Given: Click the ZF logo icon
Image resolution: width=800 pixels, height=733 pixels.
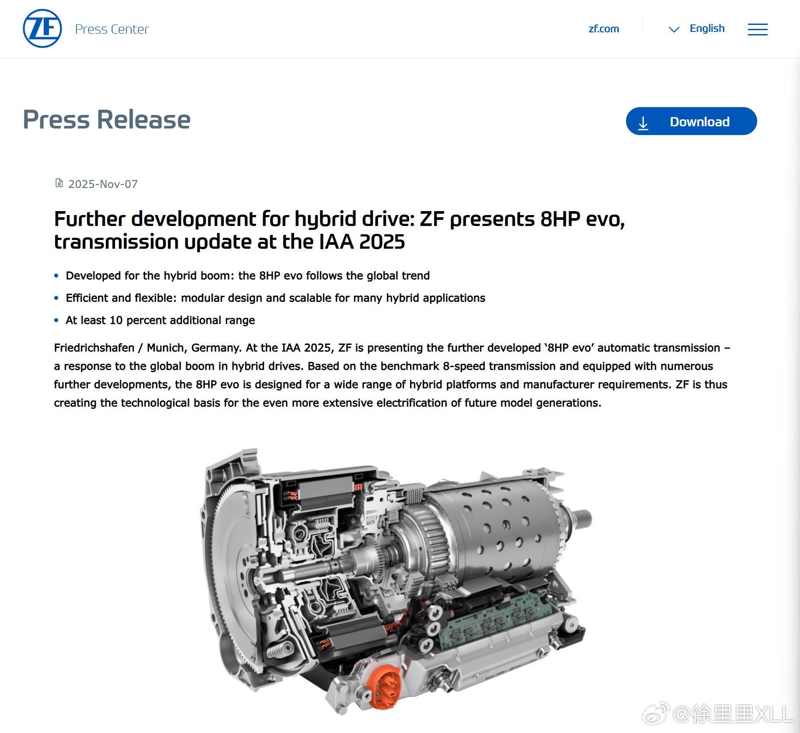Looking at the screenshot, I should coord(42,28).
